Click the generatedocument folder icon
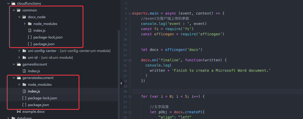Image resolution: width=303 pixels, height=119 pixels. click(x=19, y=78)
